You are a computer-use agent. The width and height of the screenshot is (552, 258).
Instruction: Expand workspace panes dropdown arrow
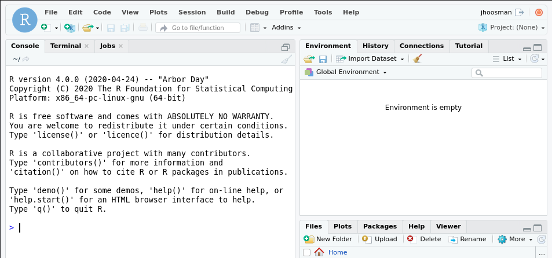265,28
